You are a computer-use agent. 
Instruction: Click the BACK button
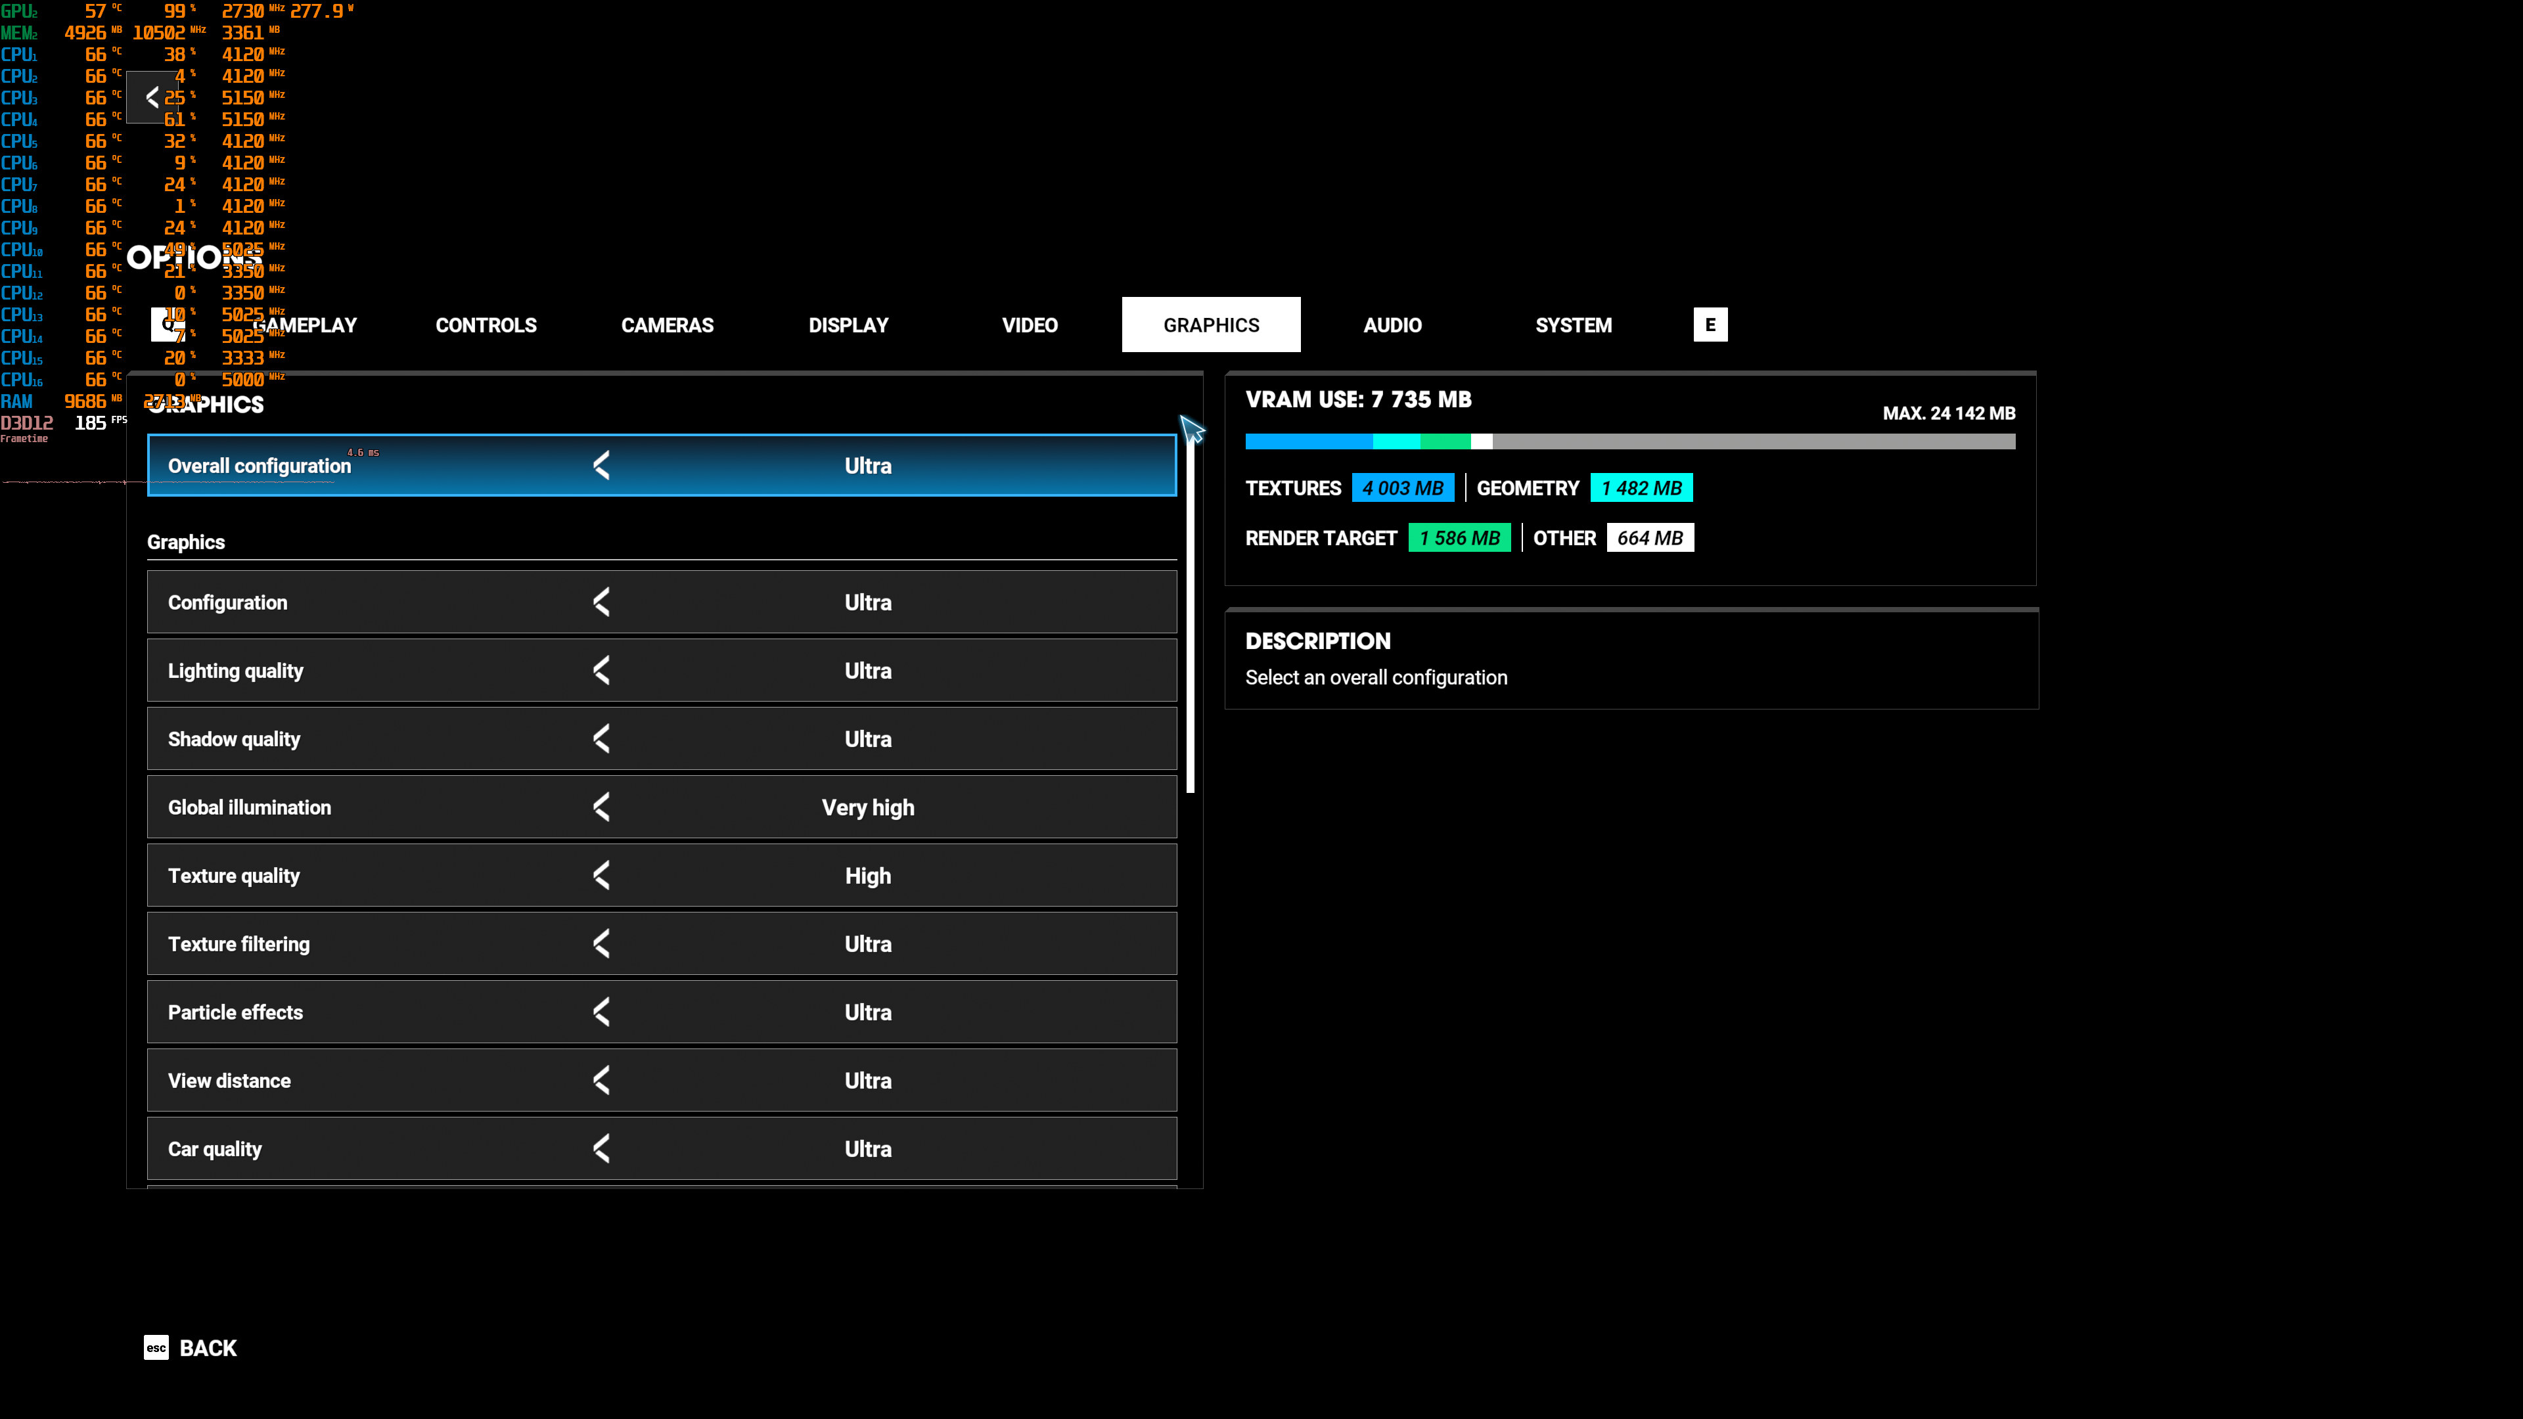pos(208,1347)
